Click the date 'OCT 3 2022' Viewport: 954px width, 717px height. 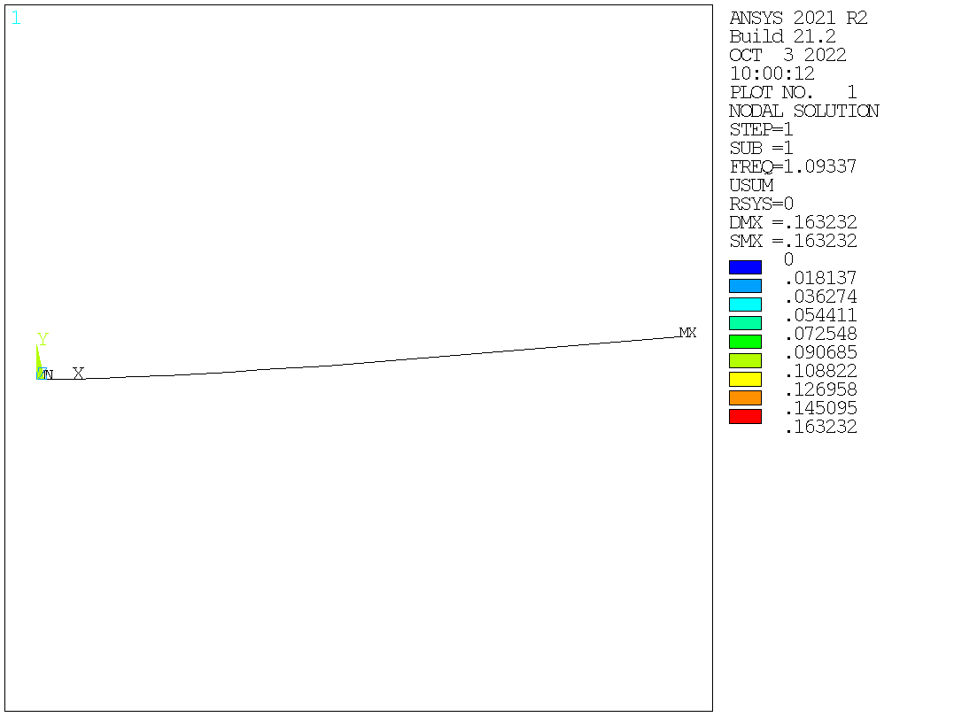coord(787,56)
